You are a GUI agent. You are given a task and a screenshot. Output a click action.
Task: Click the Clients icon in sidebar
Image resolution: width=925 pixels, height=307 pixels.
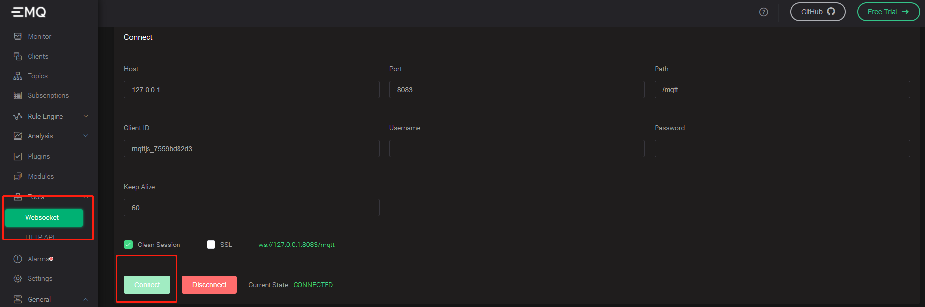pos(18,56)
